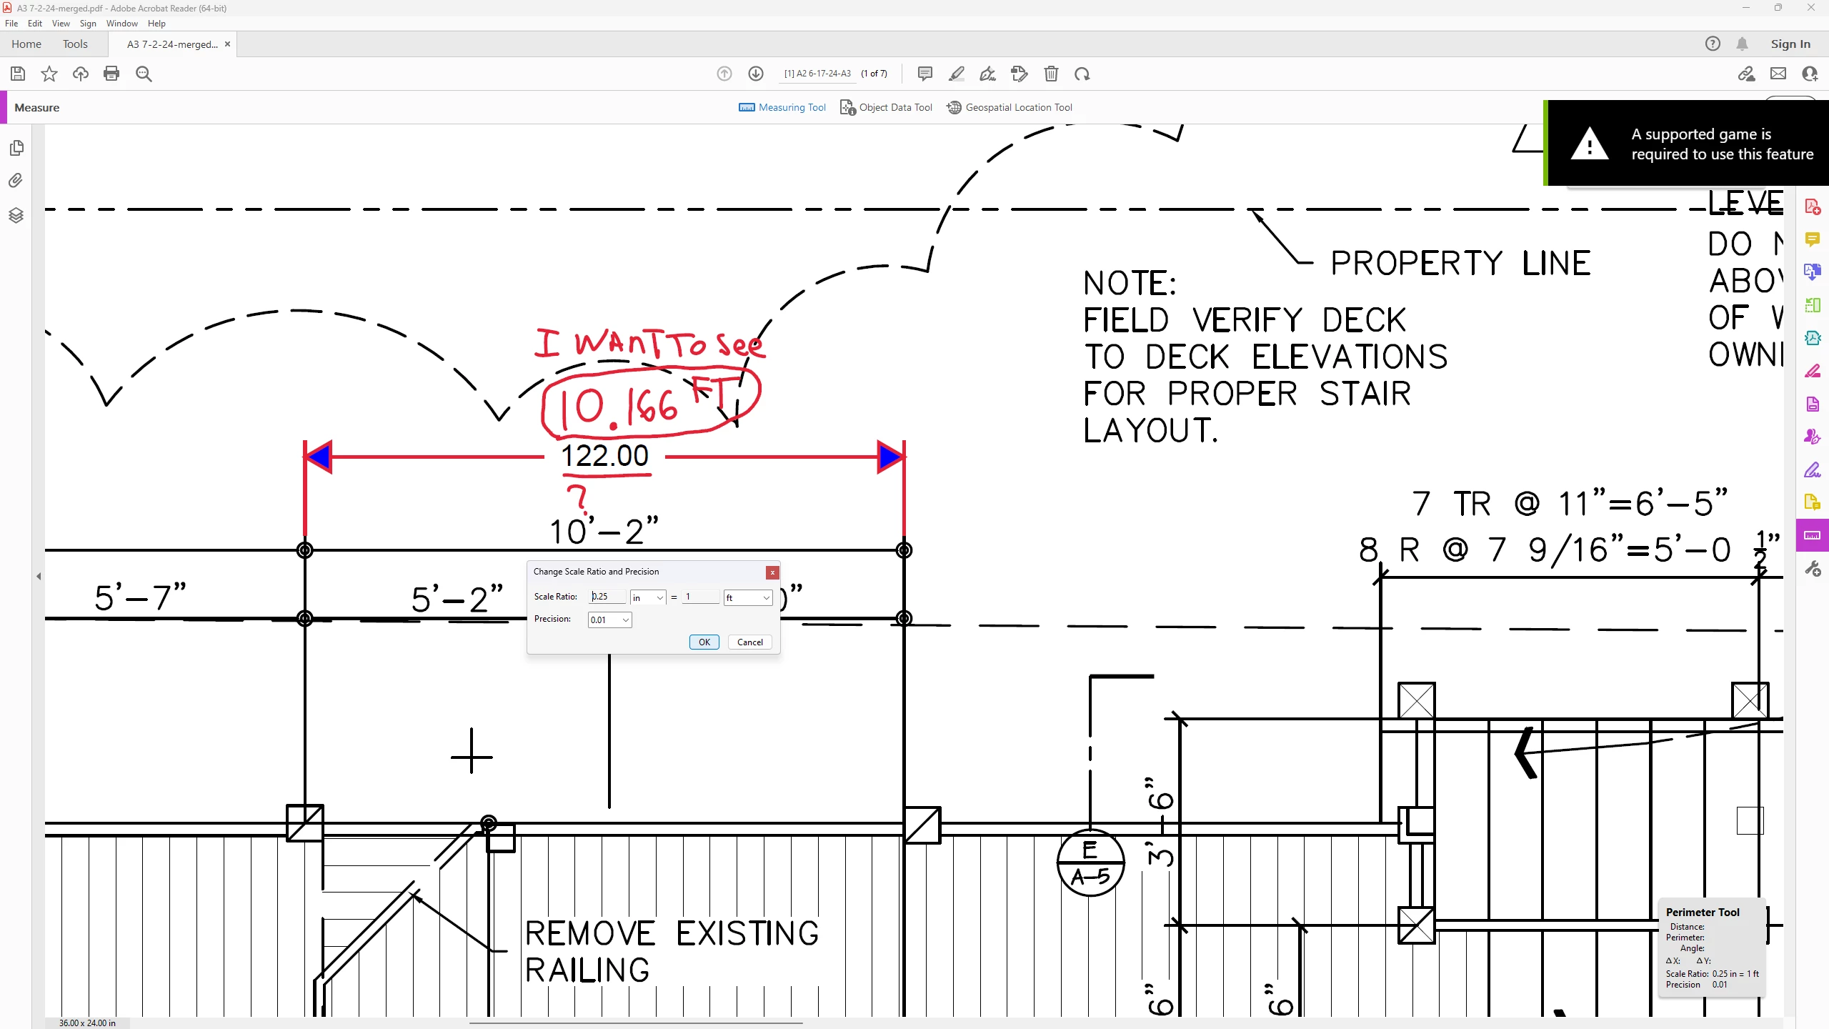Star this file with bookmark icon
This screenshot has height=1029, width=1829.
coord(49,74)
